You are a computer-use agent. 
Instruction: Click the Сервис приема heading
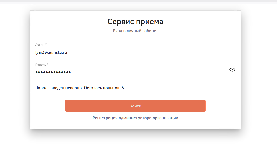pyautogui.click(x=135, y=22)
